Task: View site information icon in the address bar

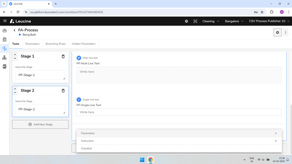Action: [x=26, y=12]
